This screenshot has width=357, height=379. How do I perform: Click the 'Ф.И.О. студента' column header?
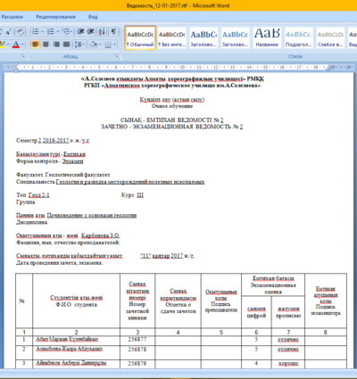76,305
